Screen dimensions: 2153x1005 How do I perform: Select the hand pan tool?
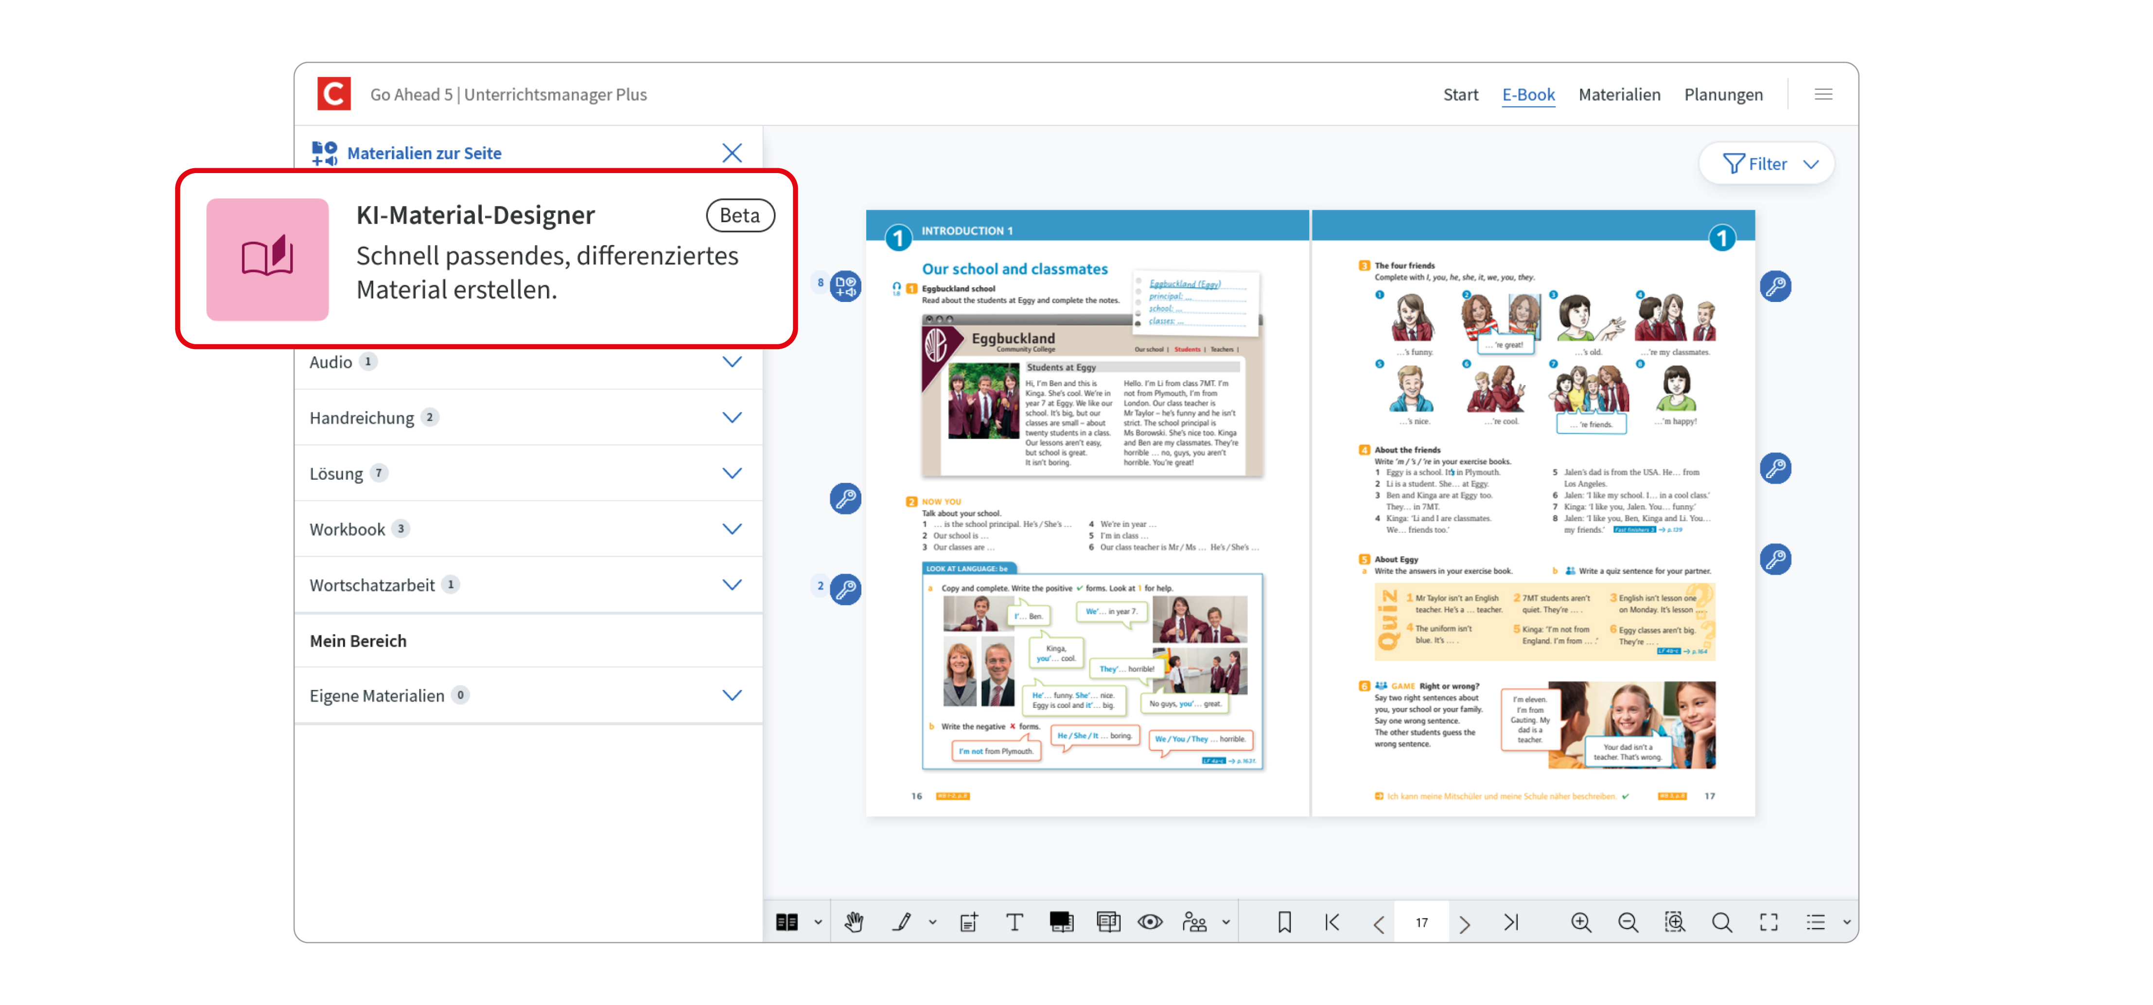tap(853, 921)
